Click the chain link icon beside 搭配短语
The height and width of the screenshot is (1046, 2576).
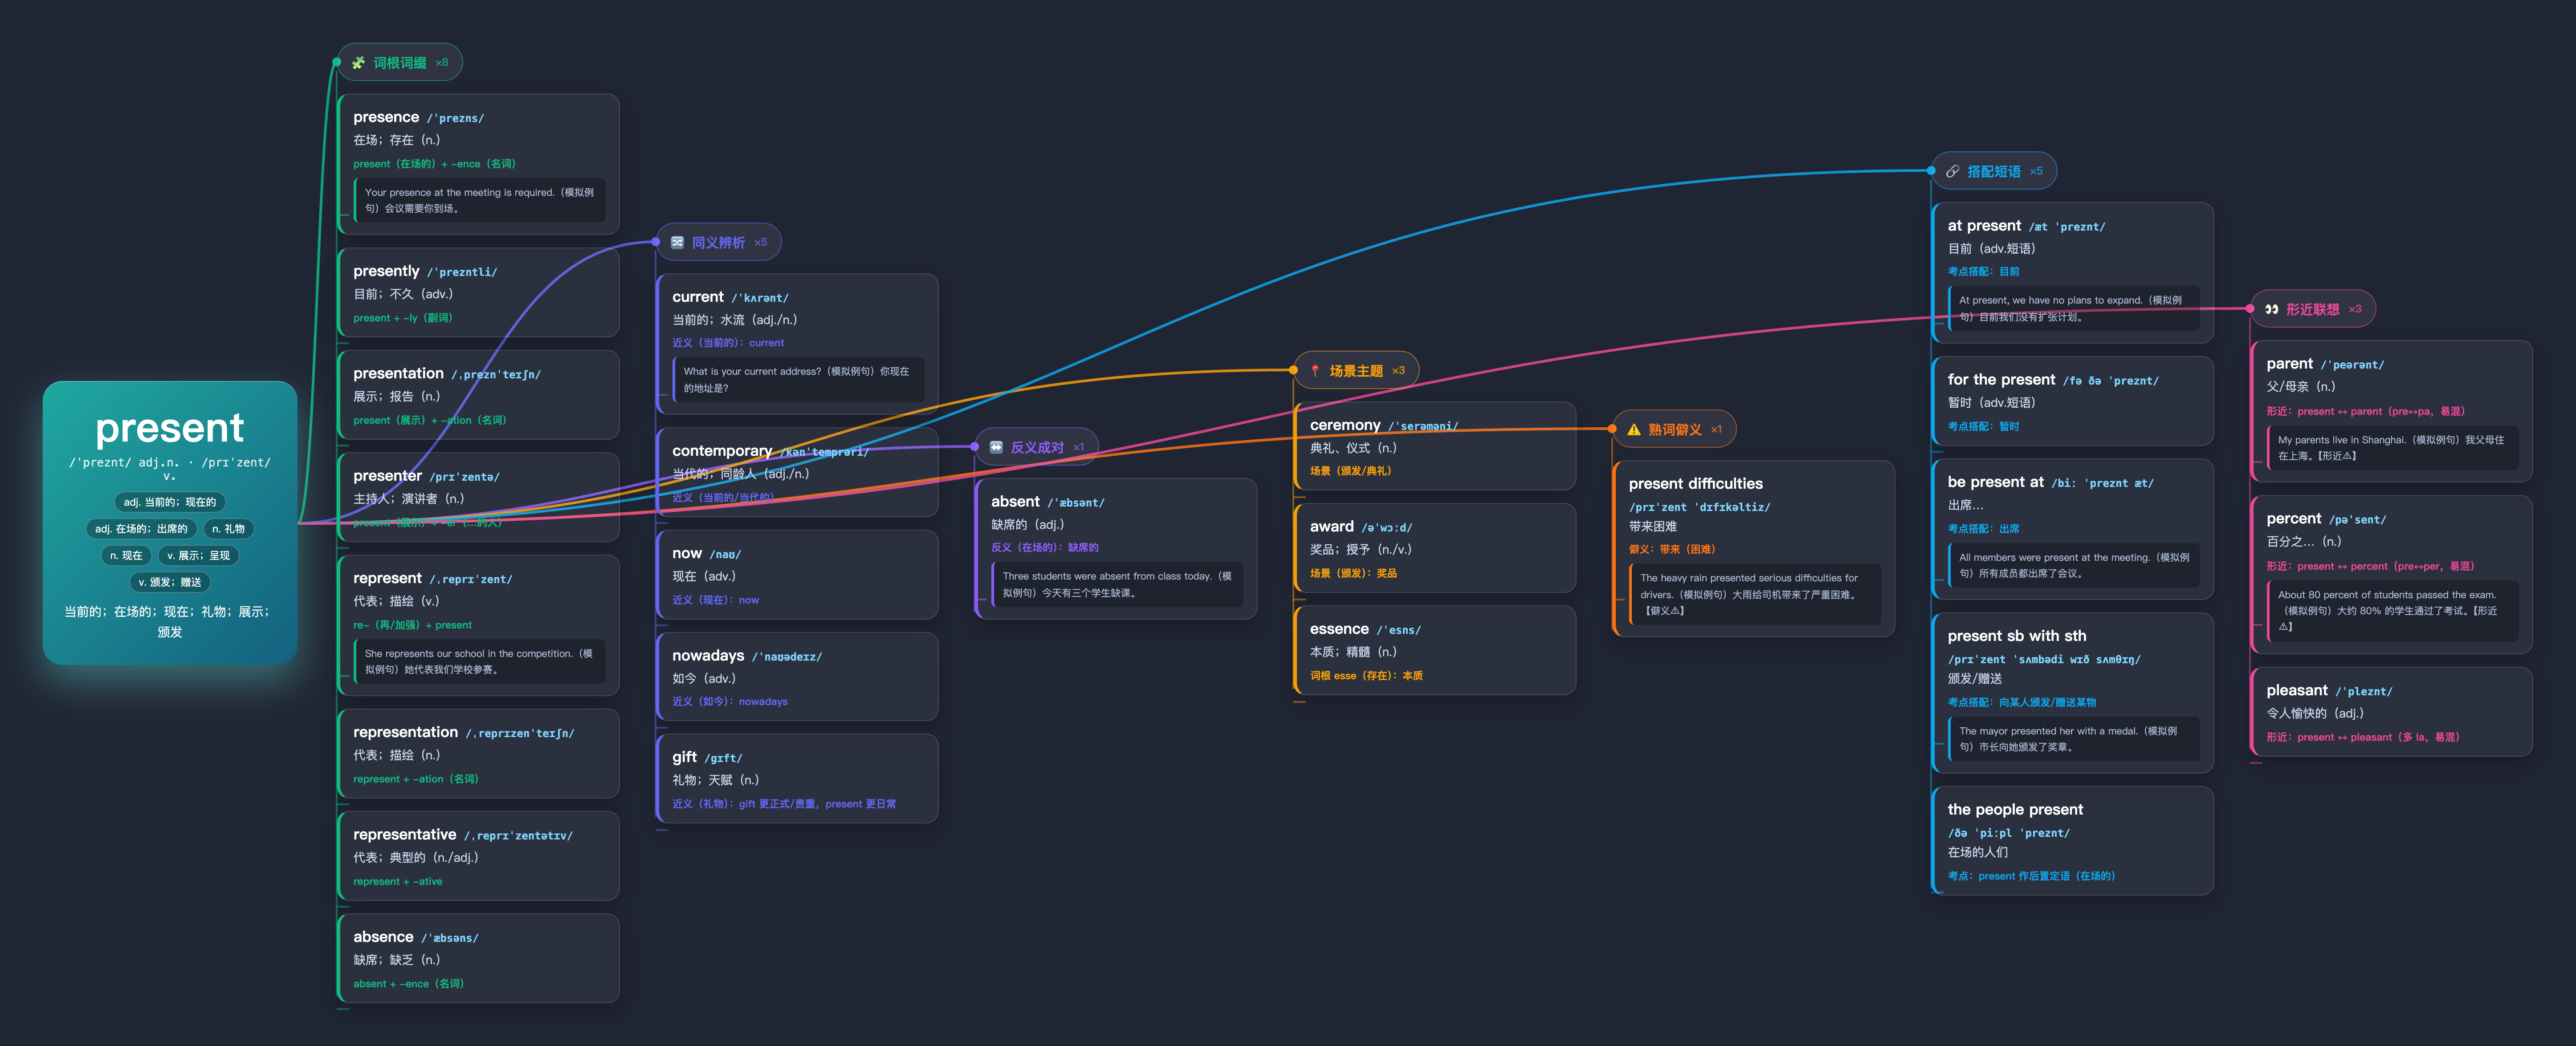click(1952, 172)
